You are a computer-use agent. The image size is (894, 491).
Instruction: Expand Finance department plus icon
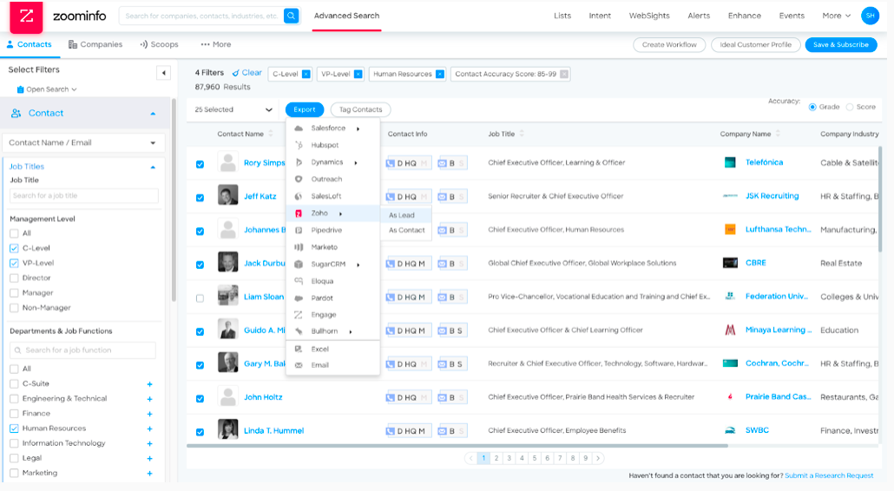tap(149, 414)
